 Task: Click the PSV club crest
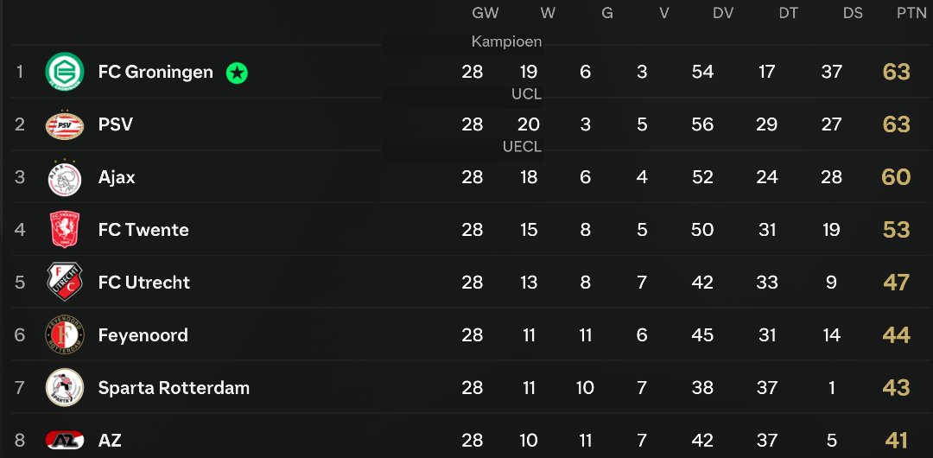[64, 124]
